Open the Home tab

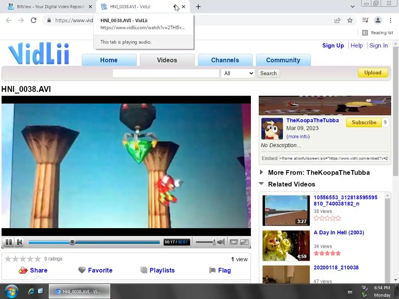pyautogui.click(x=109, y=60)
